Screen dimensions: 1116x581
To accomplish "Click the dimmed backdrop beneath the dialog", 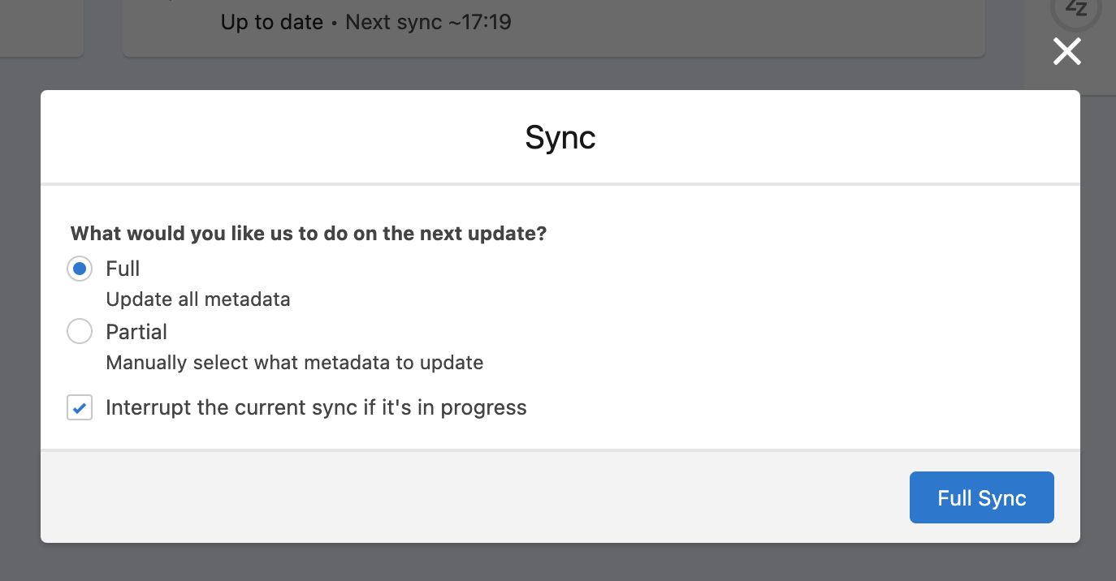I will click(x=558, y=562).
